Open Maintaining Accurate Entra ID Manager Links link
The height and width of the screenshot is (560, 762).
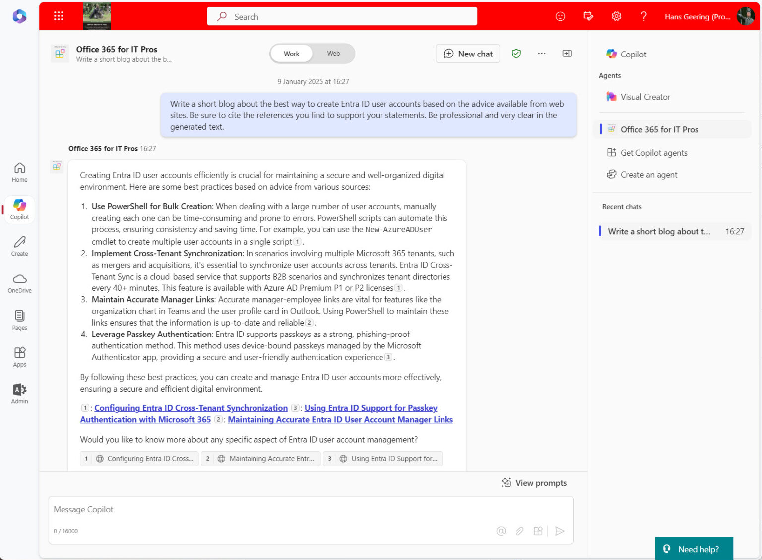point(340,420)
